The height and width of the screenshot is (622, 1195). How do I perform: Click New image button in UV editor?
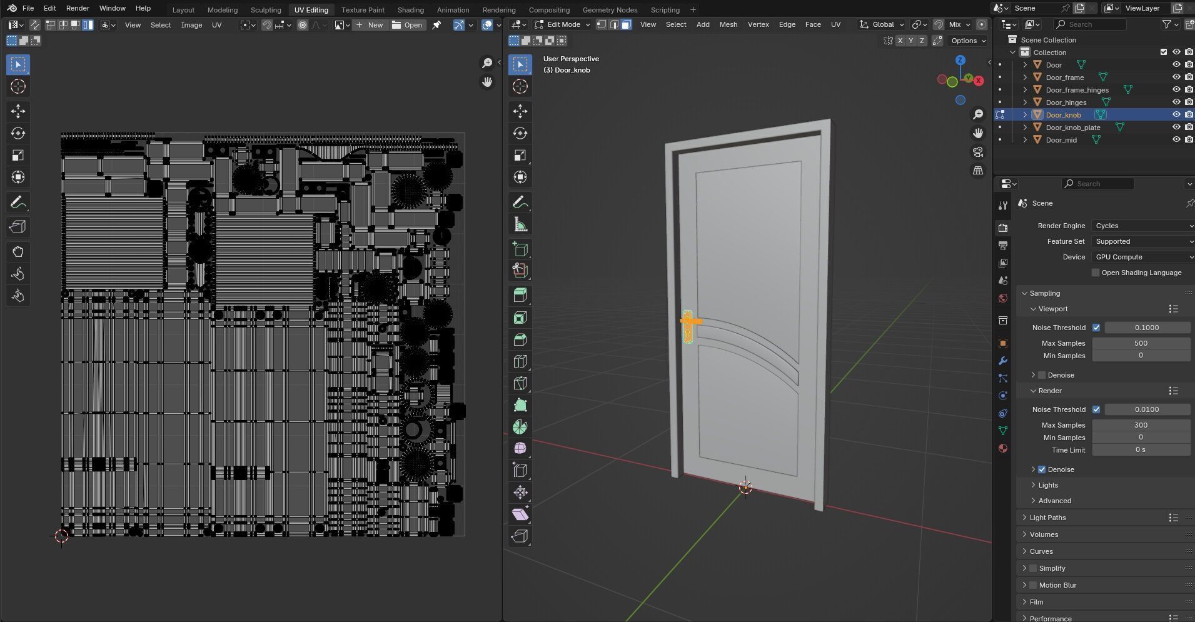click(x=369, y=25)
